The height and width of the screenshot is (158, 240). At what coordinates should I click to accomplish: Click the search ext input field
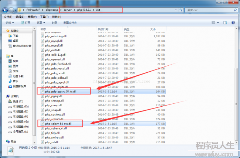click(209, 10)
